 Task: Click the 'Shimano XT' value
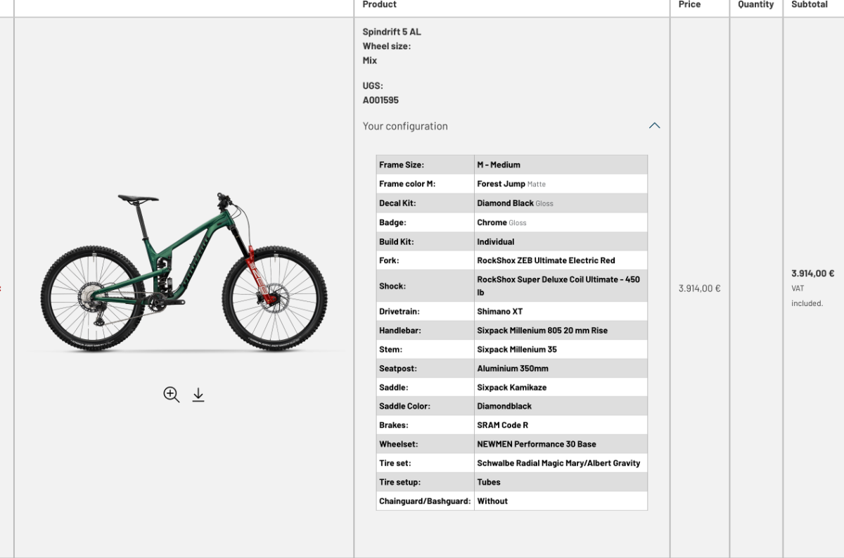coord(500,311)
